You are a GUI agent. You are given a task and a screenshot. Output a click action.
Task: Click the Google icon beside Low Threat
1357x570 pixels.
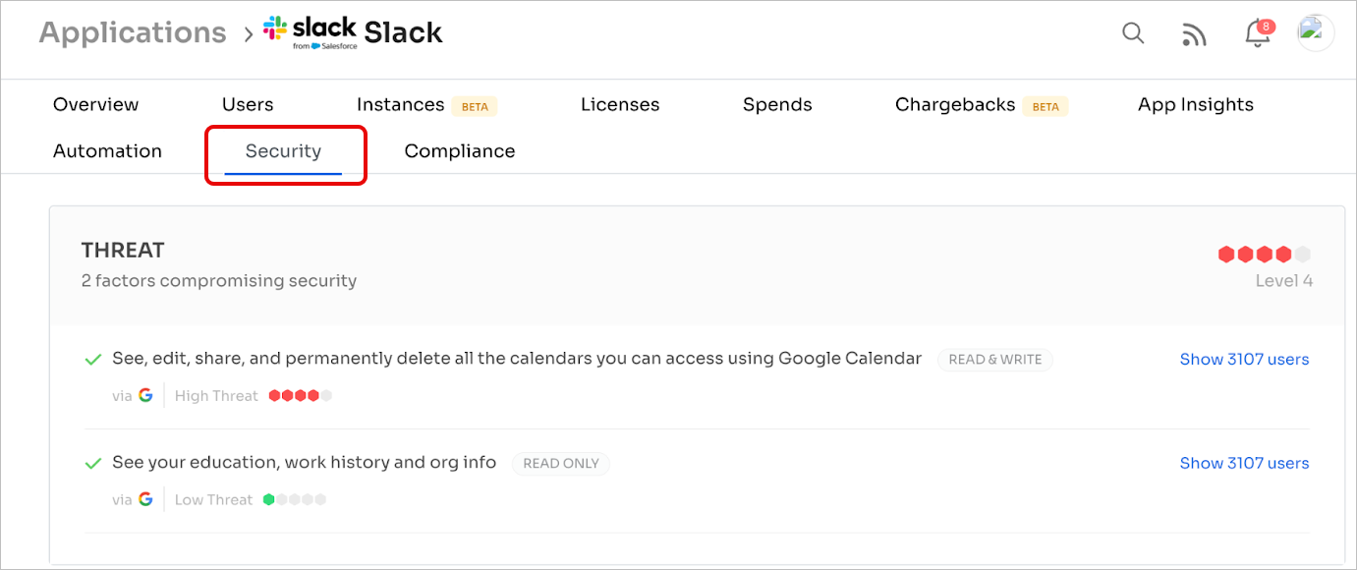pos(145,500)
